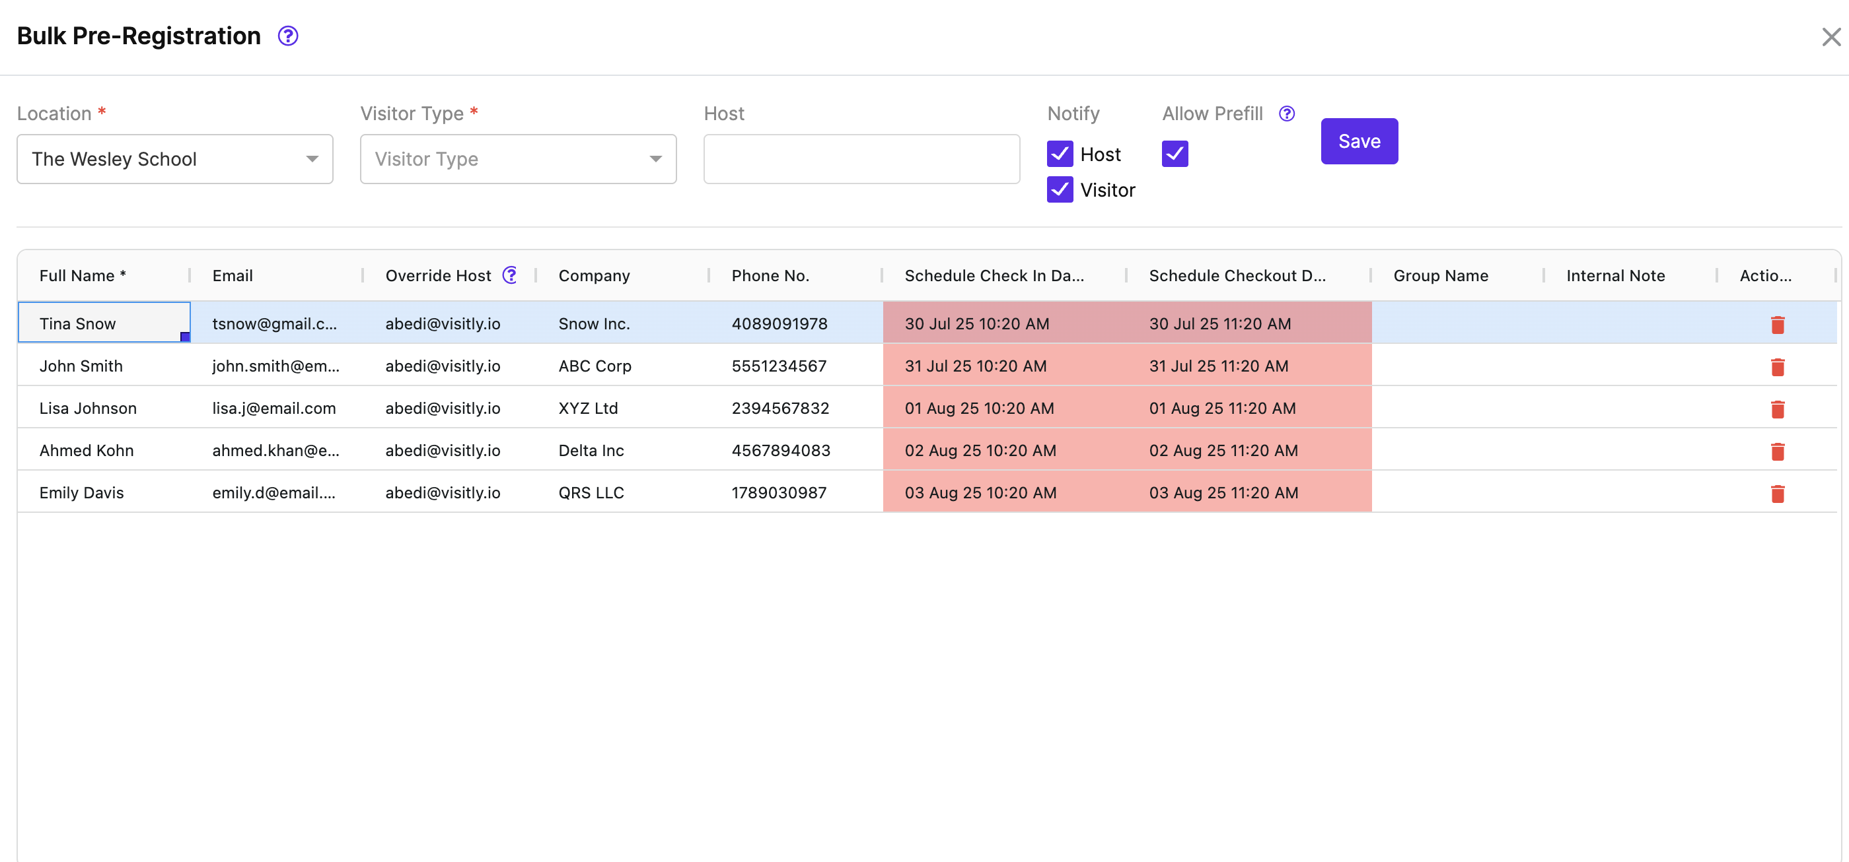
Task: Delete the Tina Snow row
Action: click(1776, 325)
